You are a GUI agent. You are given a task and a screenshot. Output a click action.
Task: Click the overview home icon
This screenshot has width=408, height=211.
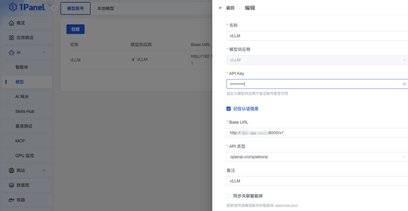point(12,23)
